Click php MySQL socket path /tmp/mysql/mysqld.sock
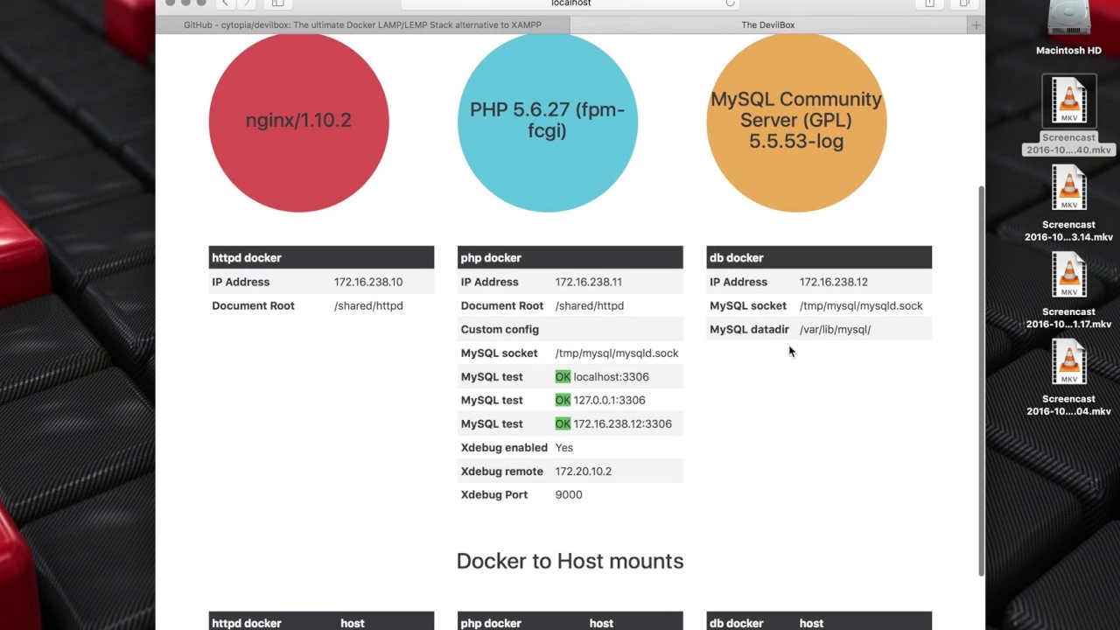1120x630 pixels. click(616, 353)
